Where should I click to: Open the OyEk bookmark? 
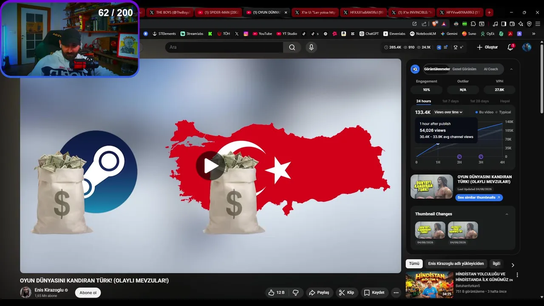point(487,34)
